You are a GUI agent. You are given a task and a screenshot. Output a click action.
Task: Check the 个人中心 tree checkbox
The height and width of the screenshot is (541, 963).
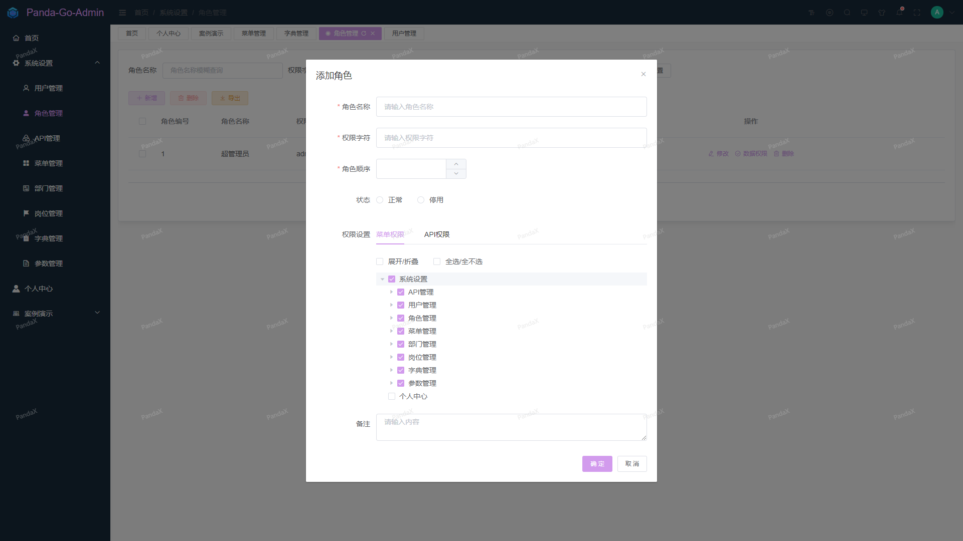pos(392,396)
